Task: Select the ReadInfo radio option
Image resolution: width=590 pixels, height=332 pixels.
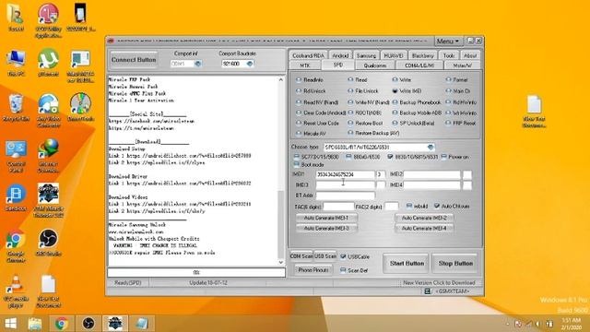Action: tap(310, 80)
